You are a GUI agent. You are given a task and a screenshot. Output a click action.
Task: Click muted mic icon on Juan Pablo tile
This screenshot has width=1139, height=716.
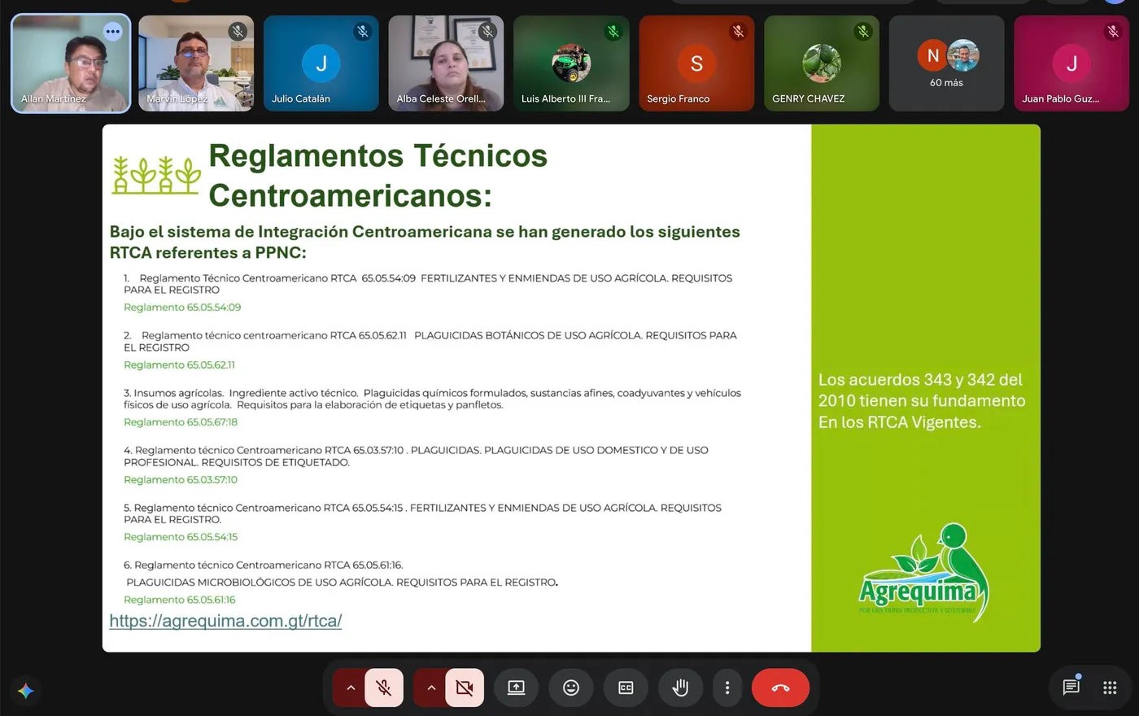tap(1113, 32)
